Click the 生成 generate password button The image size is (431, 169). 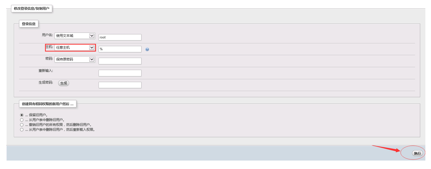click(64, 83)
